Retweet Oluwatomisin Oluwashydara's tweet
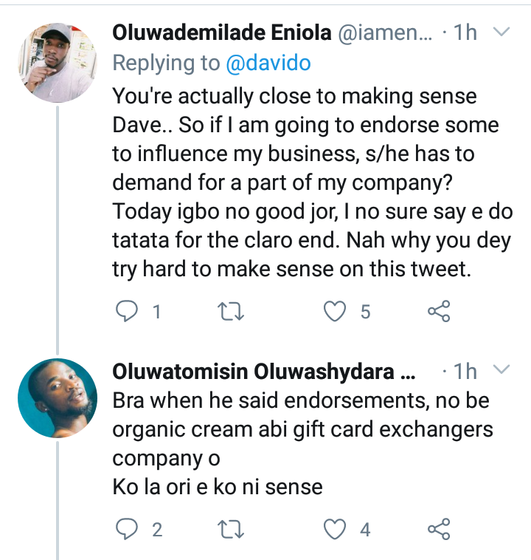Image resolution: width=531 pixels, height=560 pixels. (235, 529)
